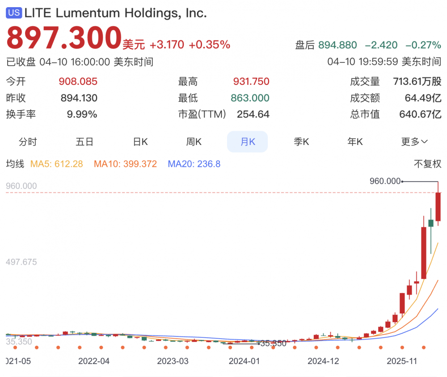Toggle the MA5 moving average line label
The height and width of the screenshot is (377, 447).
(x=56, y=164)
